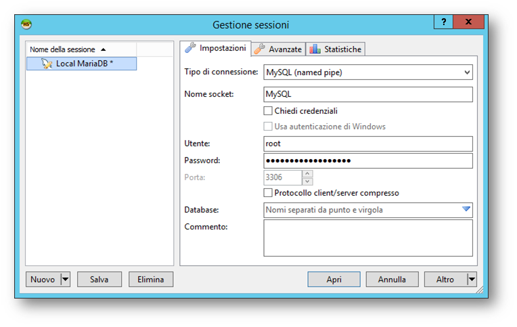The height and width of the screenshot is (327, 517).
Task: Click into the Utente text field
Action: pos(367,144)
